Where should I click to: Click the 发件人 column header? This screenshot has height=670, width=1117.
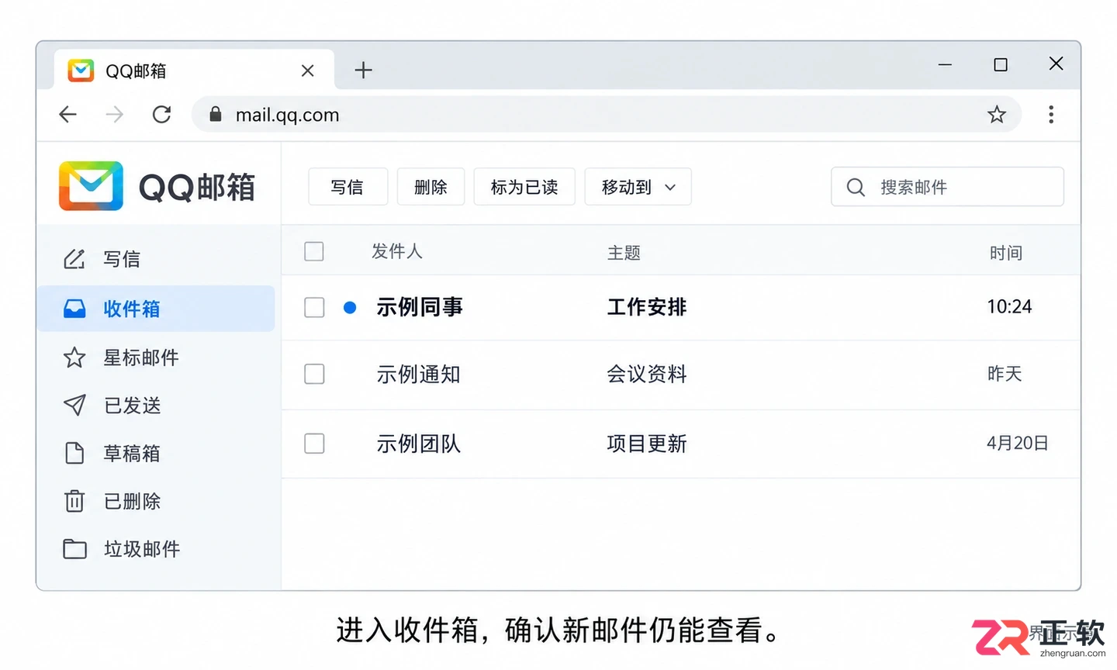click(x=397, y=251)
